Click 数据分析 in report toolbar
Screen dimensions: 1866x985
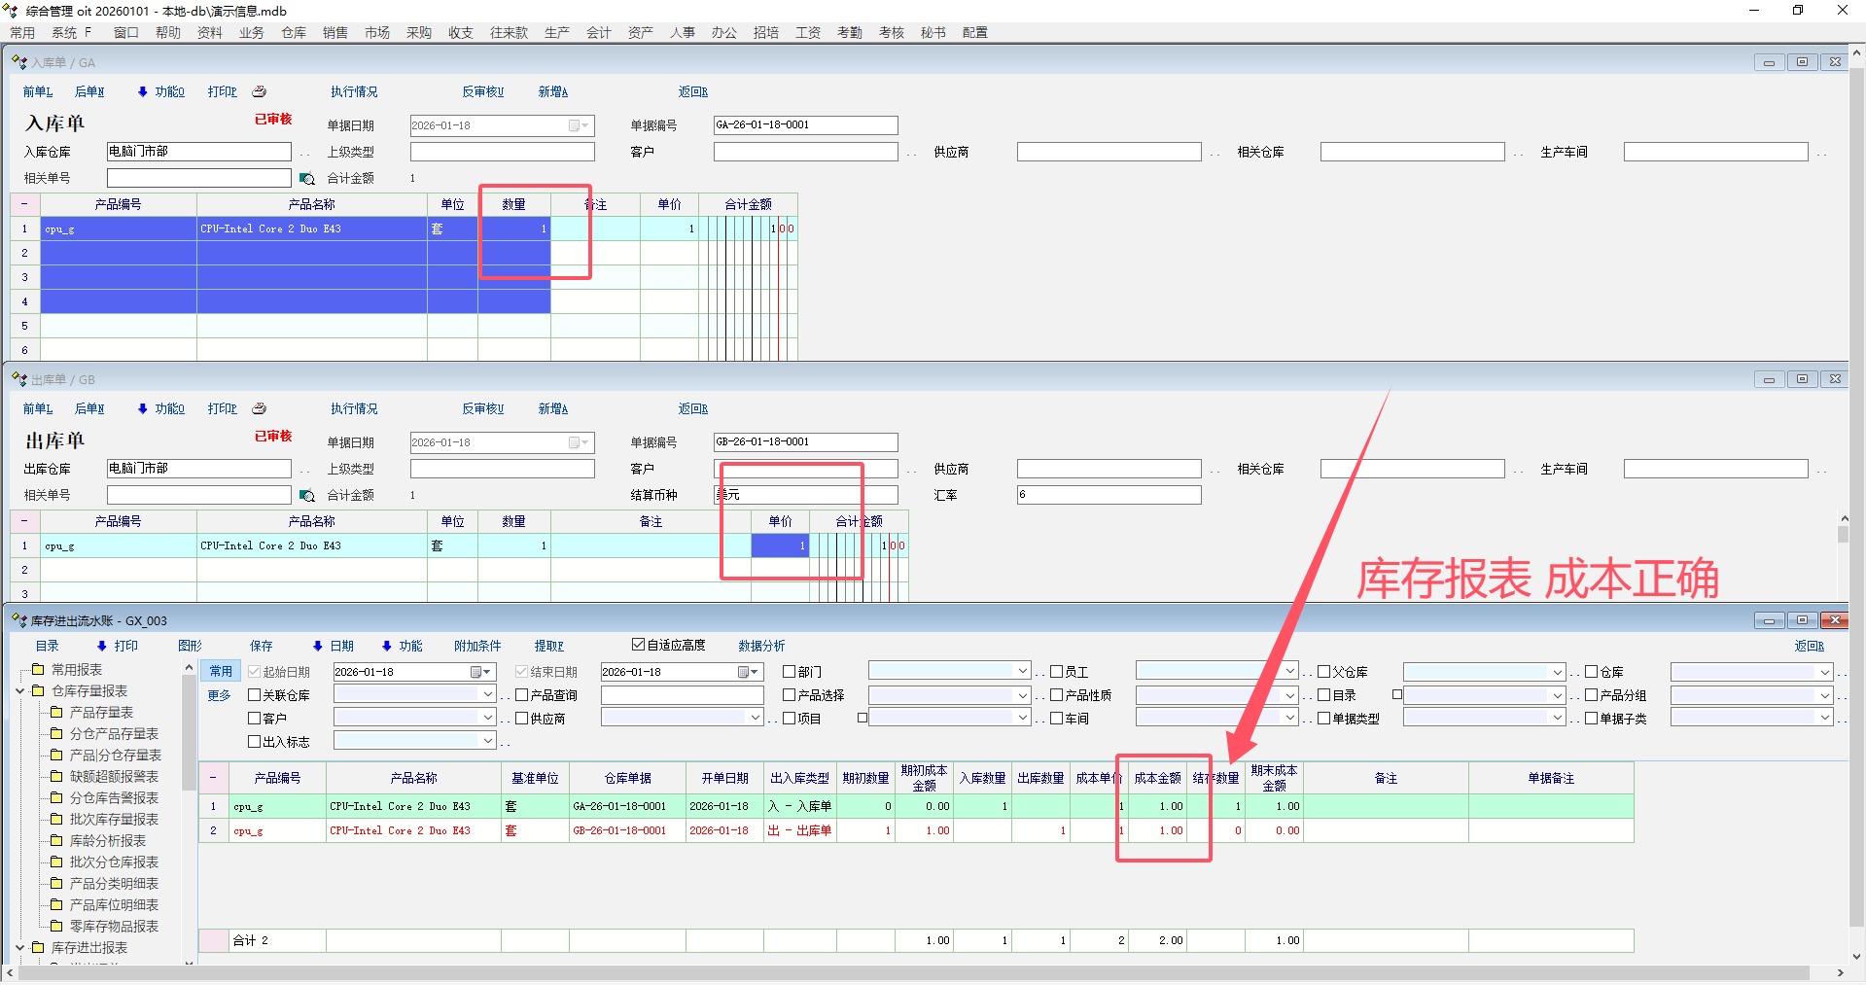tap(761, 646)
